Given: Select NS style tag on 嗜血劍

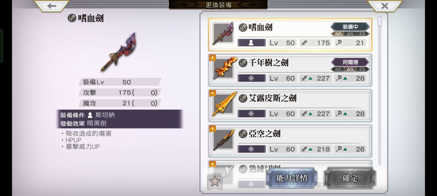Looking at the screenshot, I should tap(338, 34).
